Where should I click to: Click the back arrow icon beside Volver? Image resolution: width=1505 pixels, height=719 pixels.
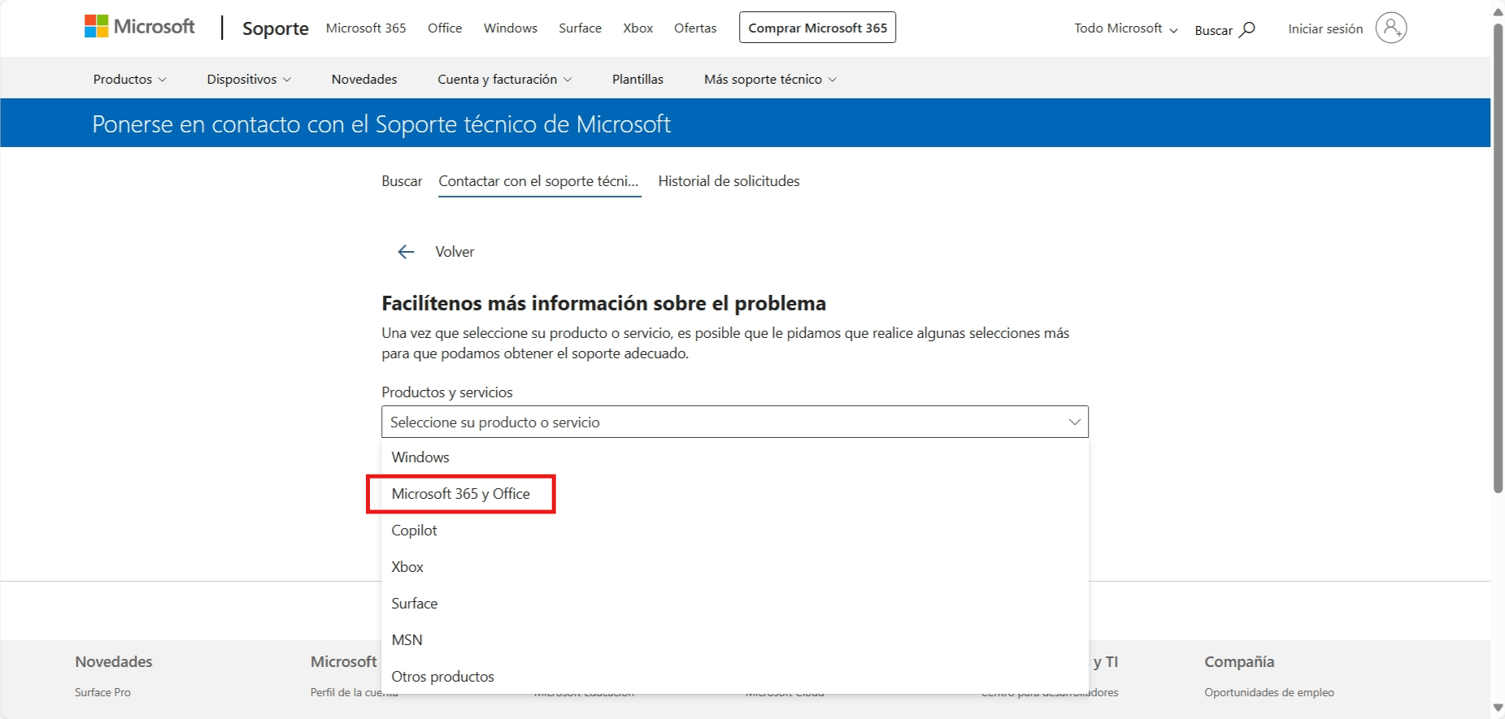coord(406,252)
